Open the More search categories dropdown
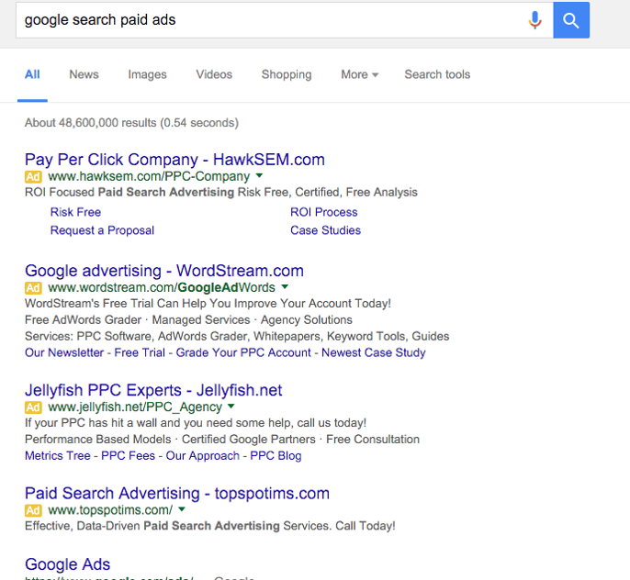This screenshot has height=580, width=630. 359,74
